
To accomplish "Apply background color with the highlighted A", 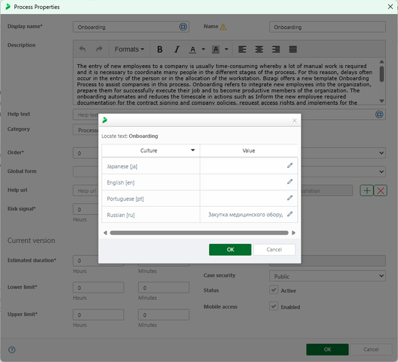I will (216, 49).
